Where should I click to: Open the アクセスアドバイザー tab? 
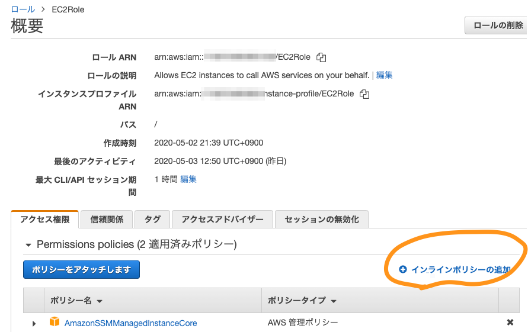tap(223, 220)
